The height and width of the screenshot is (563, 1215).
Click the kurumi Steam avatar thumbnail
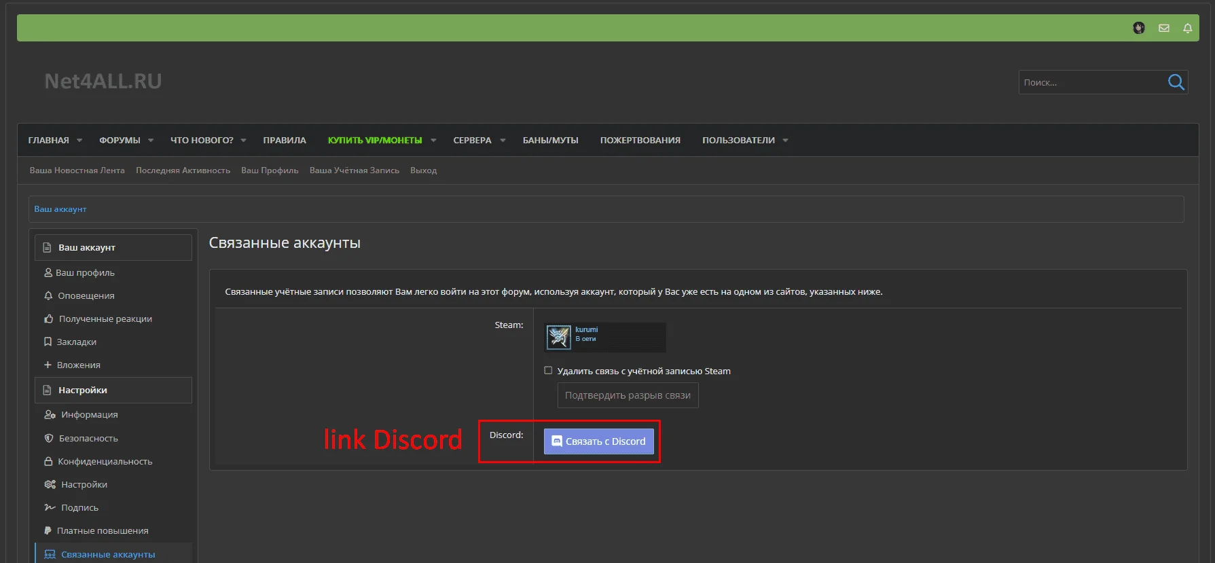pyautogui.click(x=559, y=337)
